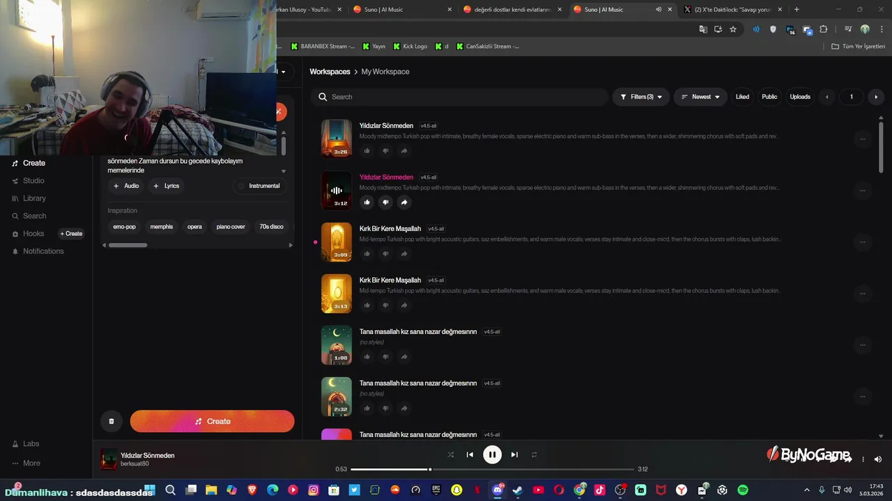Share the first Yıldızlar Sönmeden 3:26 track
The width and height of the screenshot is (892, 501).
(404, 151)
